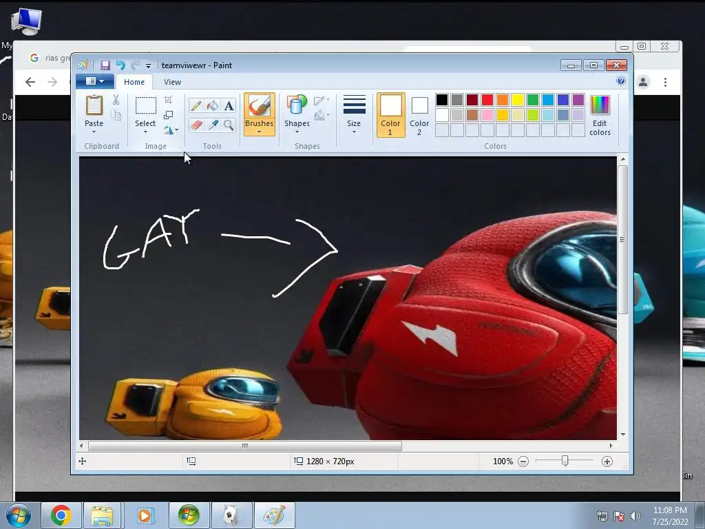Open the Windows Start button

[18, 515]
